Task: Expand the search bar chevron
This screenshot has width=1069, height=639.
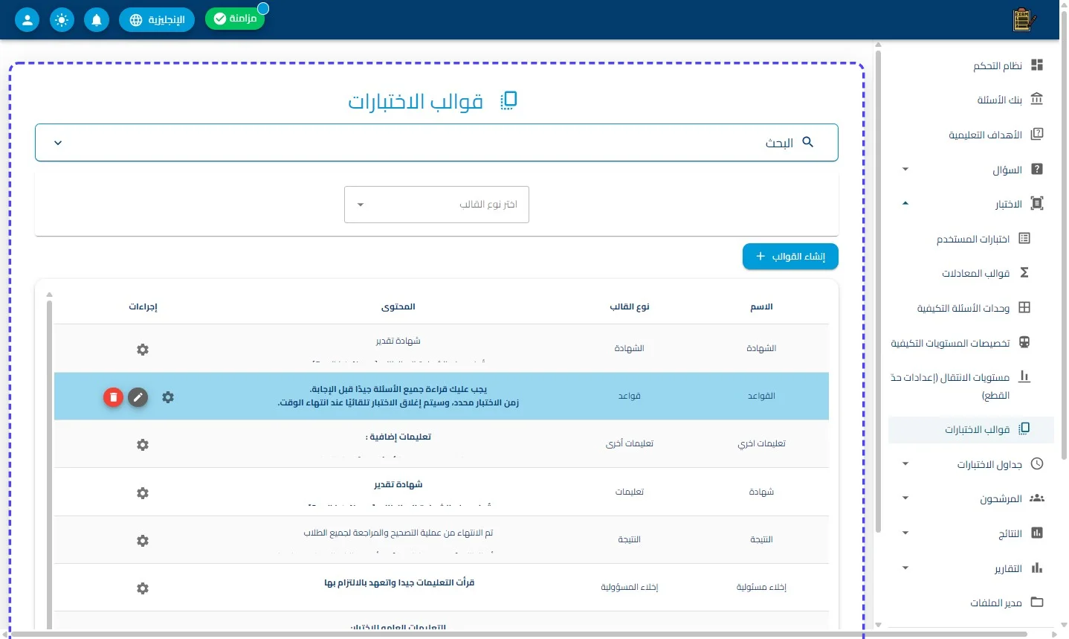Action: point(58,143)
